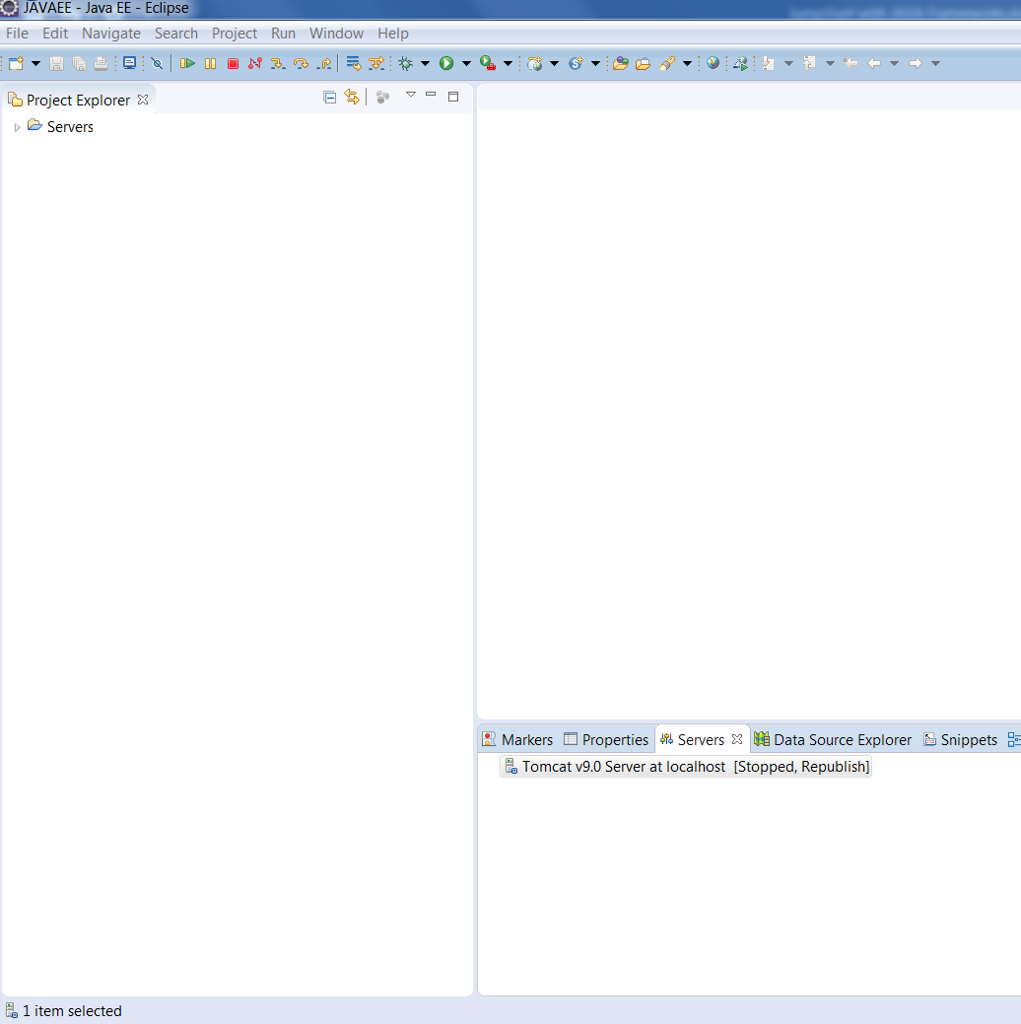Switch to the Markers tab

click(x=517, y=740)
